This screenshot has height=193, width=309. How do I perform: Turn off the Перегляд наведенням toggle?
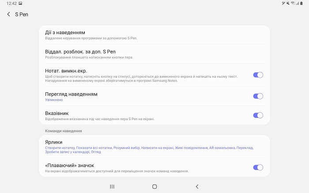point(258,96)
